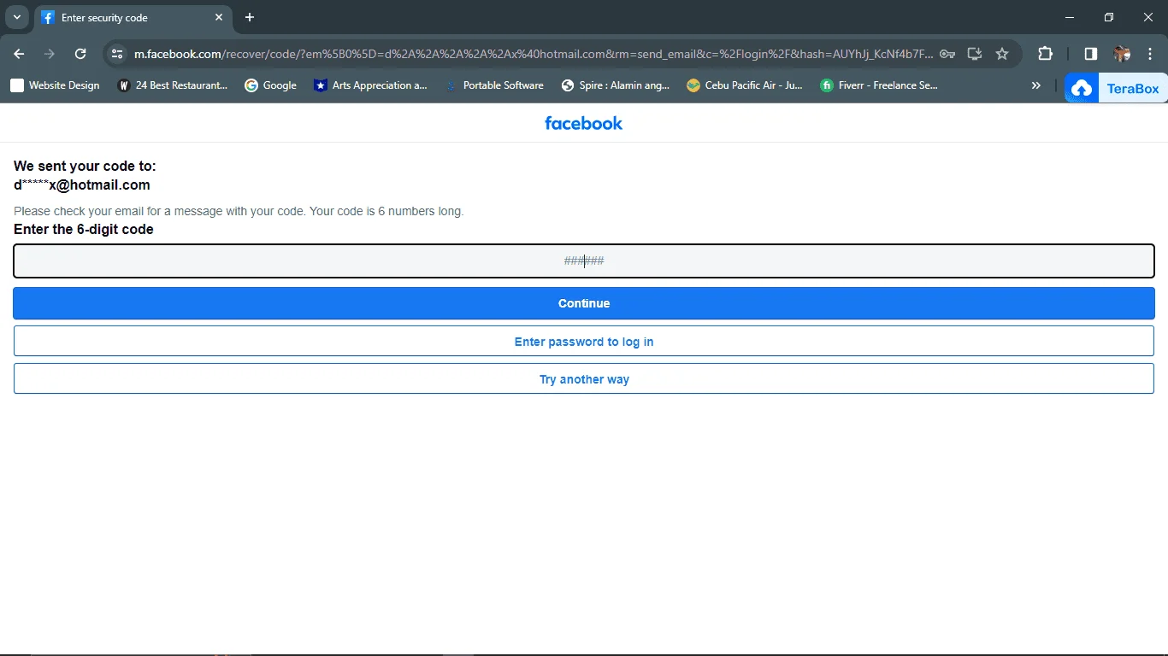Restore down the browser window
Image resolution: width=1168 pixels, height=656 pixels.
pyautogui.click(x=1109, y=17)
